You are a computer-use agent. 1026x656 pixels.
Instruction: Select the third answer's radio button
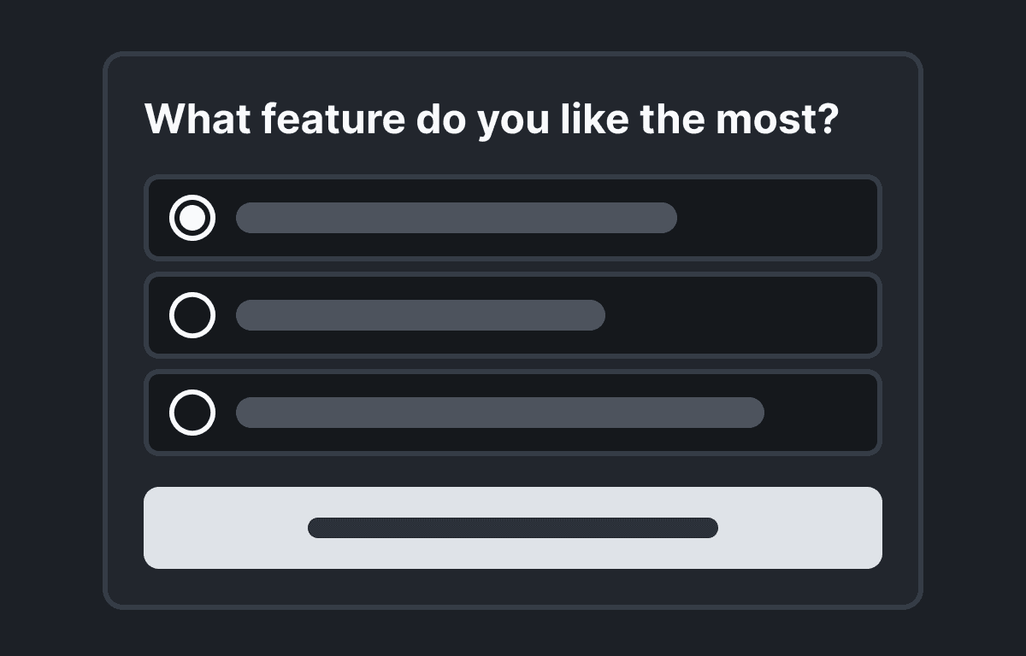(x=192, y=413)
